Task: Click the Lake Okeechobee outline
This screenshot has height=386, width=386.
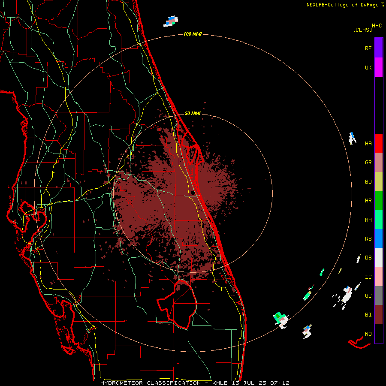Action: [178, 304]
